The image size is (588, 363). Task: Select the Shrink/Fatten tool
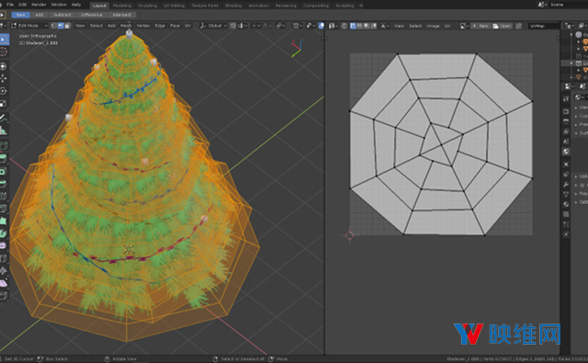[4, 271]
